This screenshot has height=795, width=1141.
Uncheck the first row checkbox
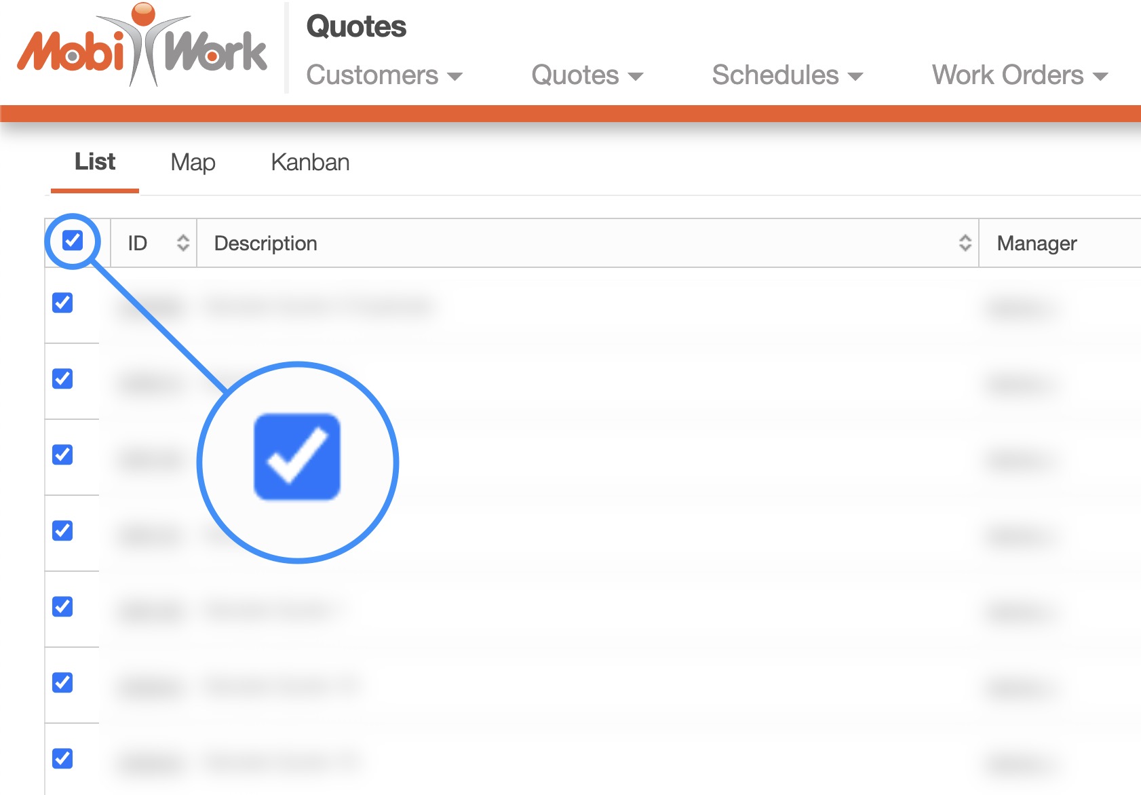tap(62, 303)
